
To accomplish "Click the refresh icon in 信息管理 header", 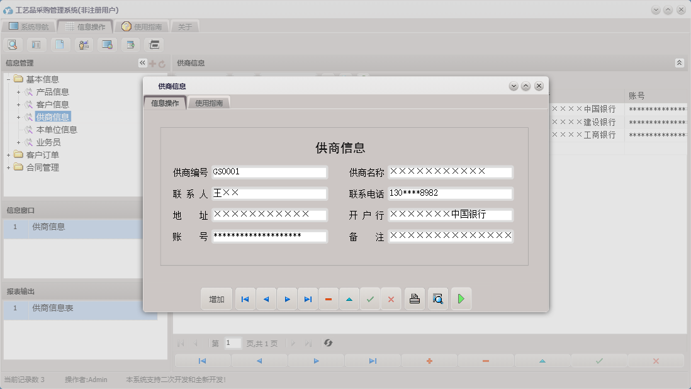I will [162, 64].
